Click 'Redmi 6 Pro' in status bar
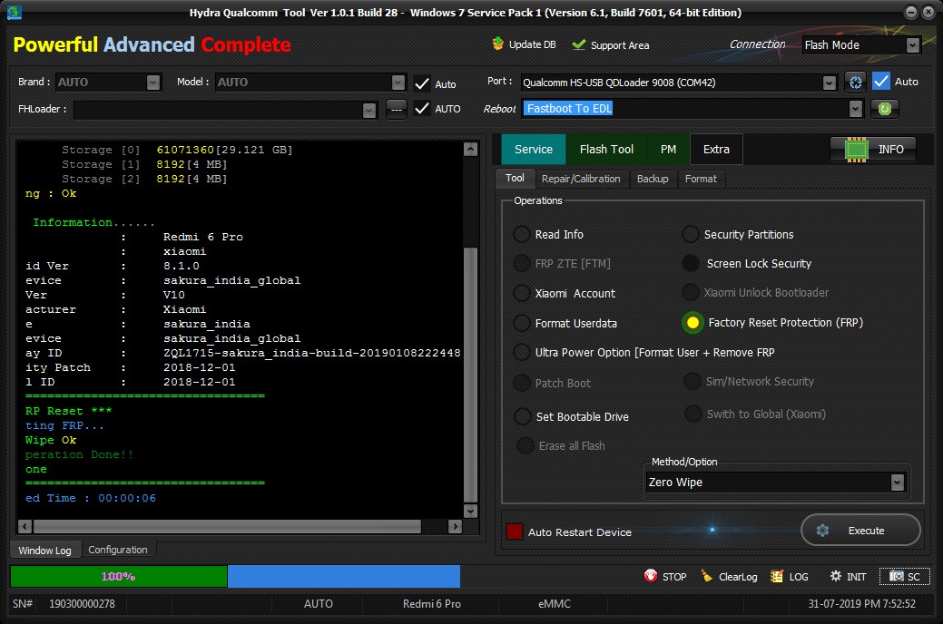This screenshot has width=943, height=624. (x=432, y=603)
